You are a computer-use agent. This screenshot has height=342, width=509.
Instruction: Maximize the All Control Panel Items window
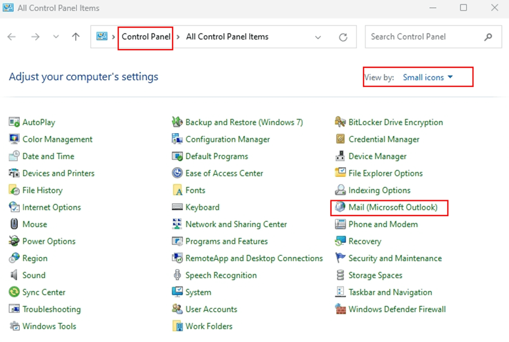[x=464, y=8]
